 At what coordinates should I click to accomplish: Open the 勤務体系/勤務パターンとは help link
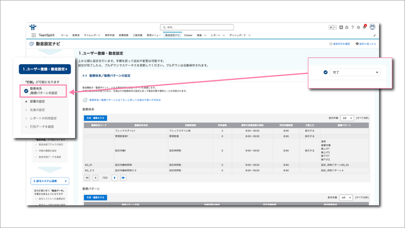coord(125,100)
